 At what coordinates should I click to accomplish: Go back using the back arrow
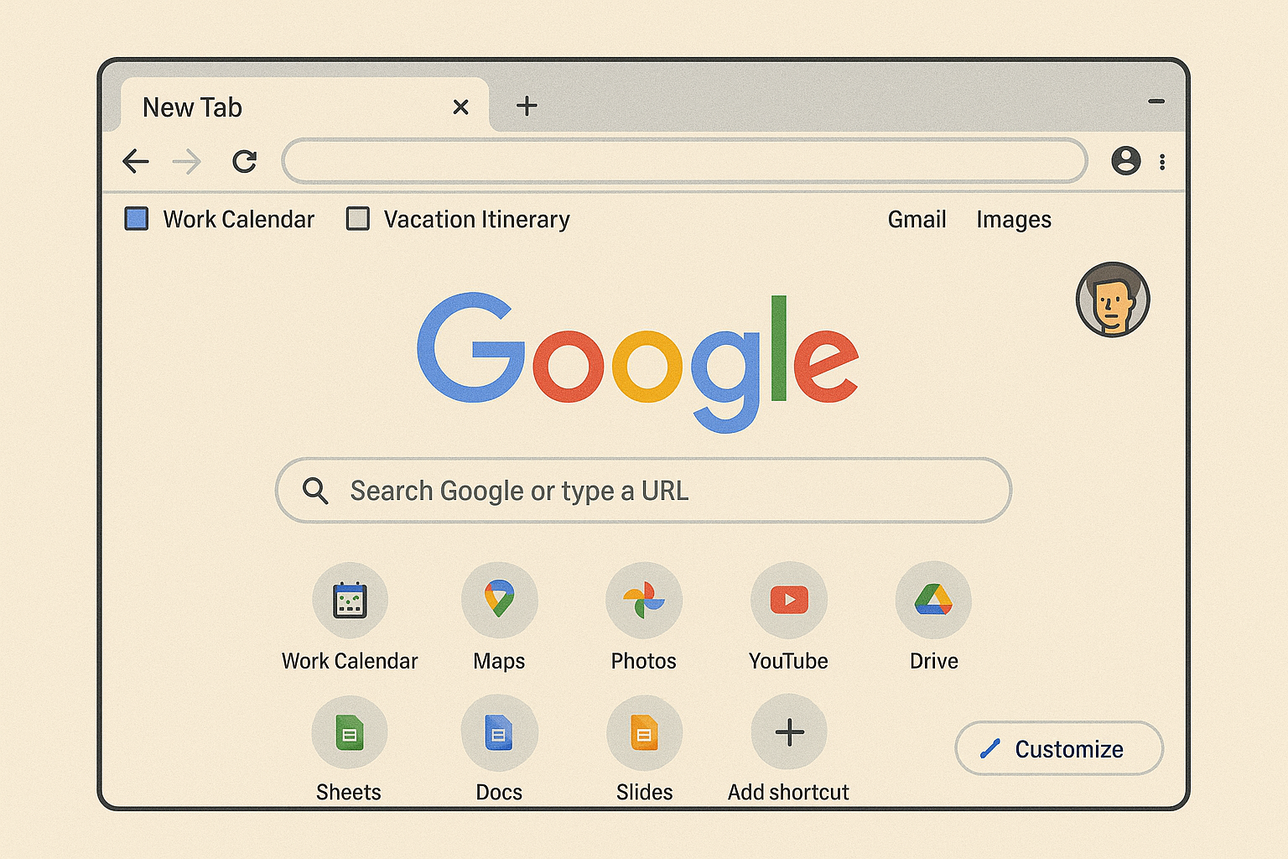tap(136, 161)
